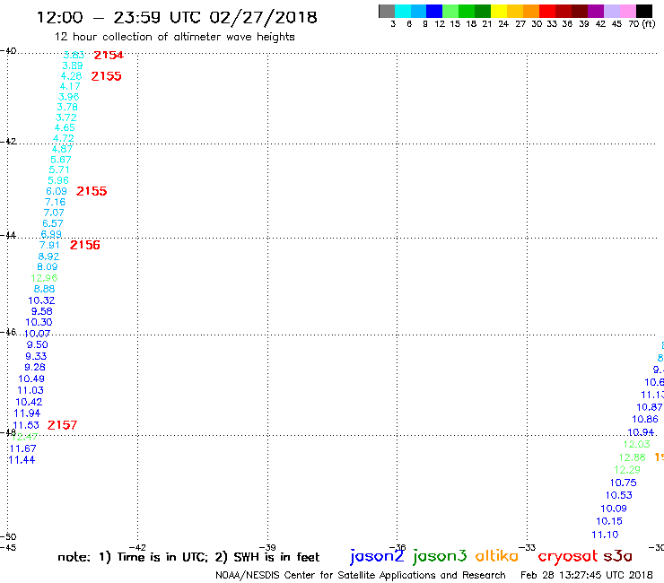664x583 pixels.
Task: Select the 10.32 wave height value
Action: 41,300
